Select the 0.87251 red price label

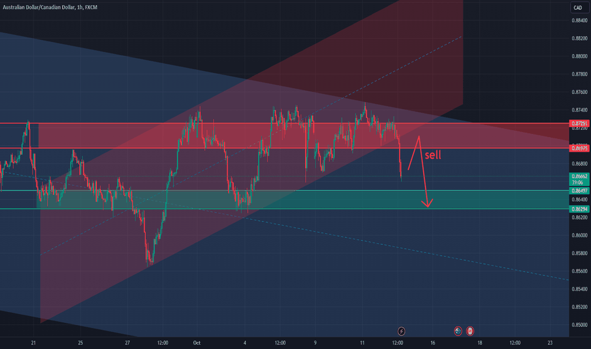580,123
